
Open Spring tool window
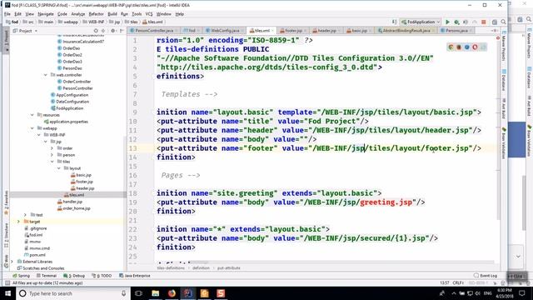pyautogui.click(x=21, y=276)
